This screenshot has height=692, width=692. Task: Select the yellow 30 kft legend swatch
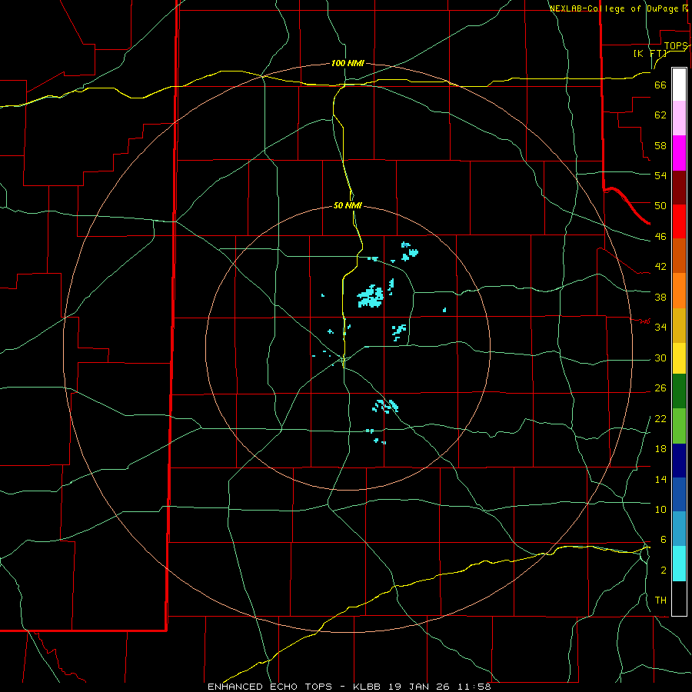(679, 358)
